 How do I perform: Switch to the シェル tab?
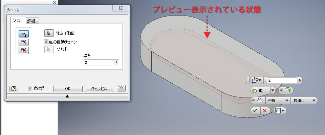coord(18,20)
